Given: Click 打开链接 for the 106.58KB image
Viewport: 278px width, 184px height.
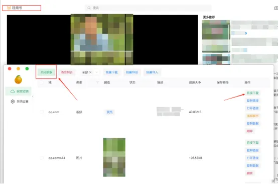Looking at the screenshot, I should [252, 158].
